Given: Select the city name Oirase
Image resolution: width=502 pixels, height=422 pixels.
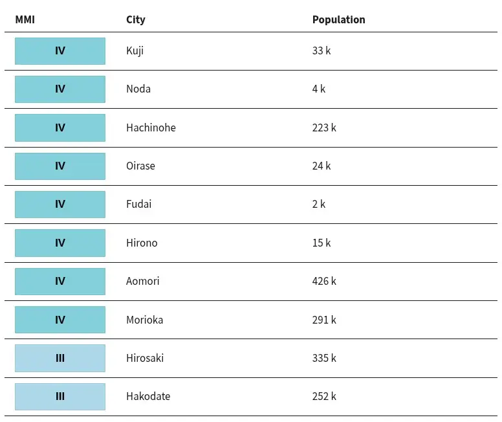Looking at the screenshot, I should tap(140, 166).
